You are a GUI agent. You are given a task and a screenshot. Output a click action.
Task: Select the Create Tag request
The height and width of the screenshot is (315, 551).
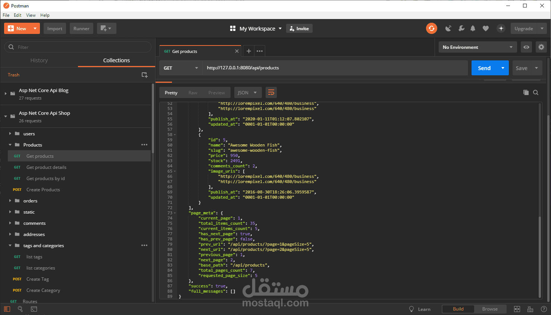38,279
